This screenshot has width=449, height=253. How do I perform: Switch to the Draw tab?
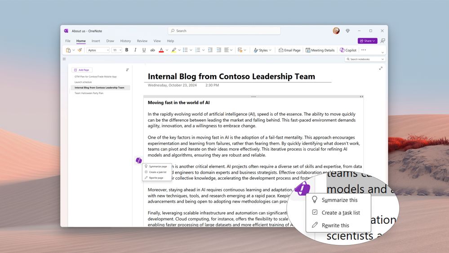(x=110, y=41)
